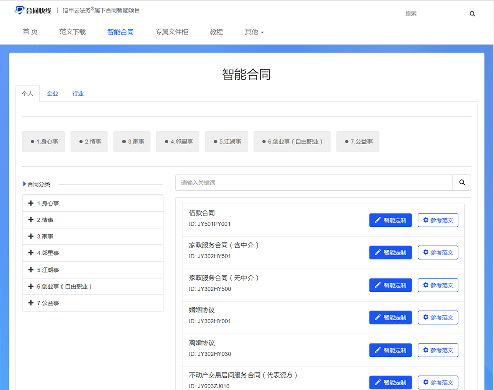
Task: Click the 离婚协议 title text
Action: point(202,343)
